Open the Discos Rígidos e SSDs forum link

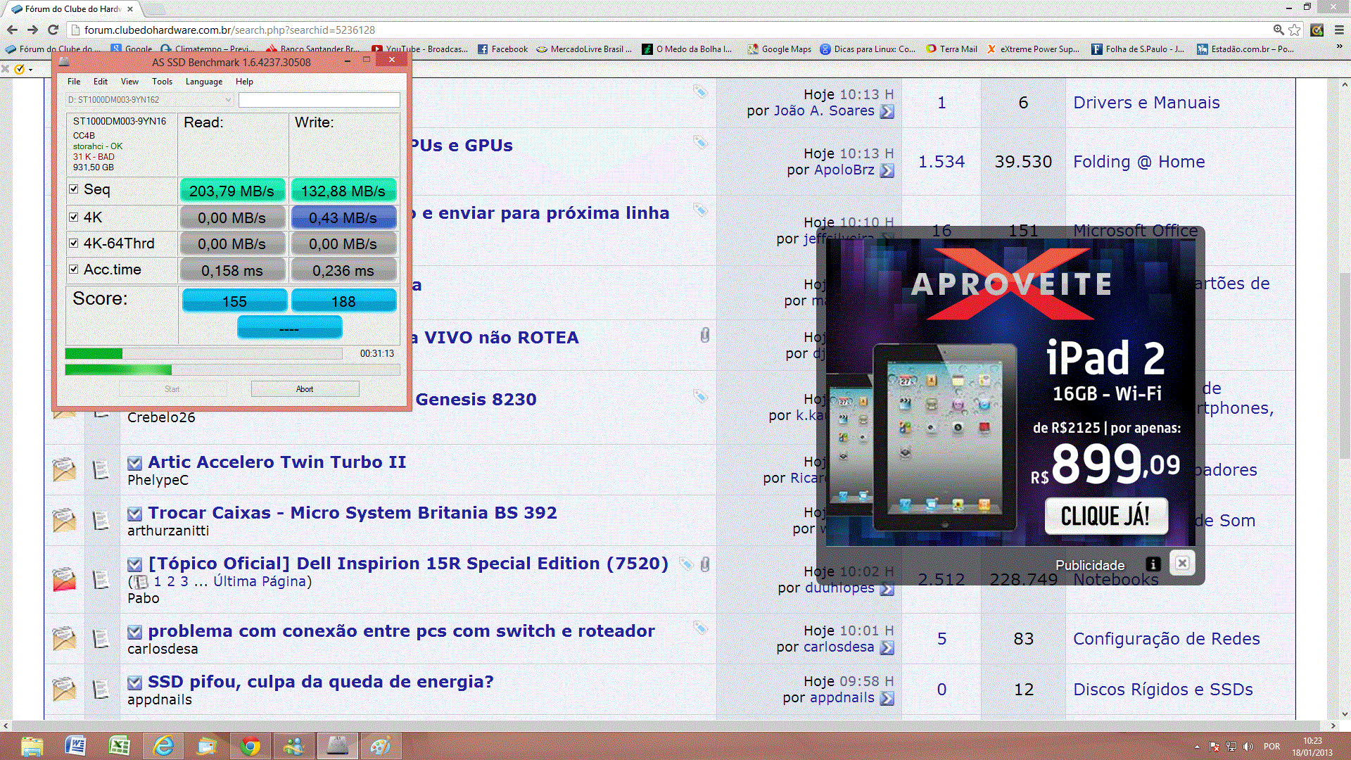pyautogui.click(x=1162, y=690)
